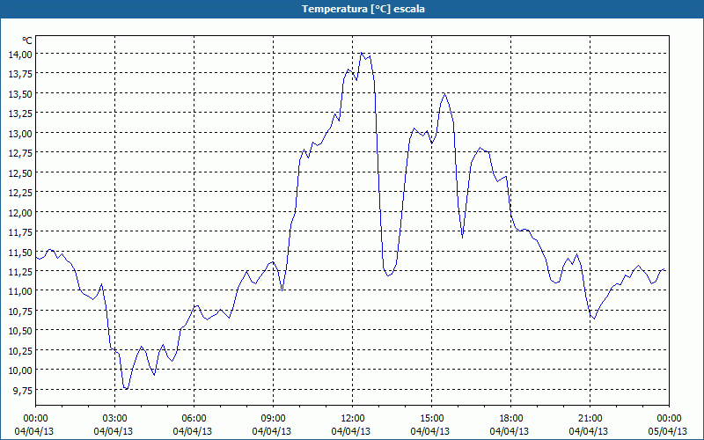Click the "13,50" axis value
704x440 pixels.
[x=20, y=93]
